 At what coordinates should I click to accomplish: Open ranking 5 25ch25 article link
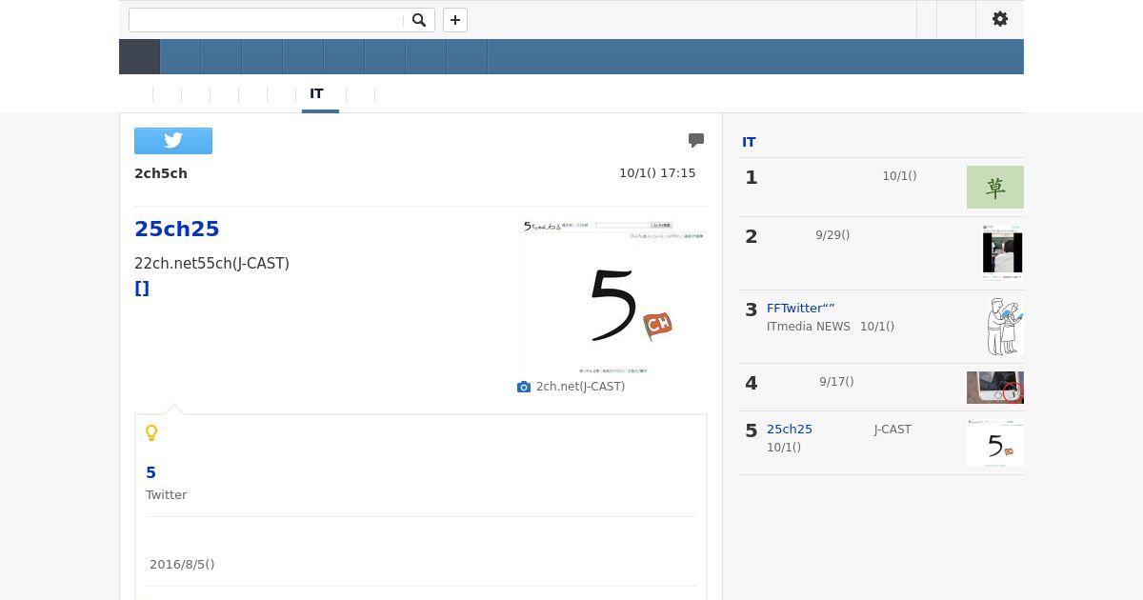(790, 430)
